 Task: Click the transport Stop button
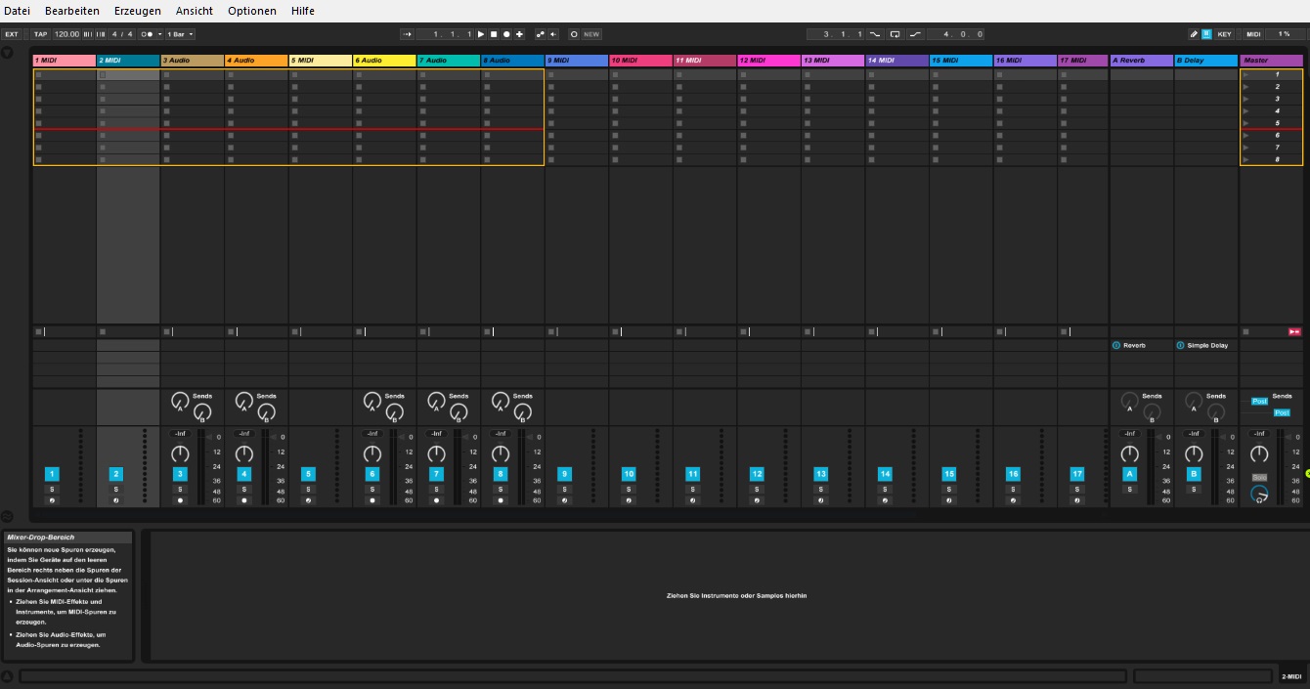click(x=494, y=34)
